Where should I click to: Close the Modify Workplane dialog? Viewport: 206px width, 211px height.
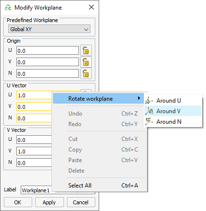click(x=91, y=7)
